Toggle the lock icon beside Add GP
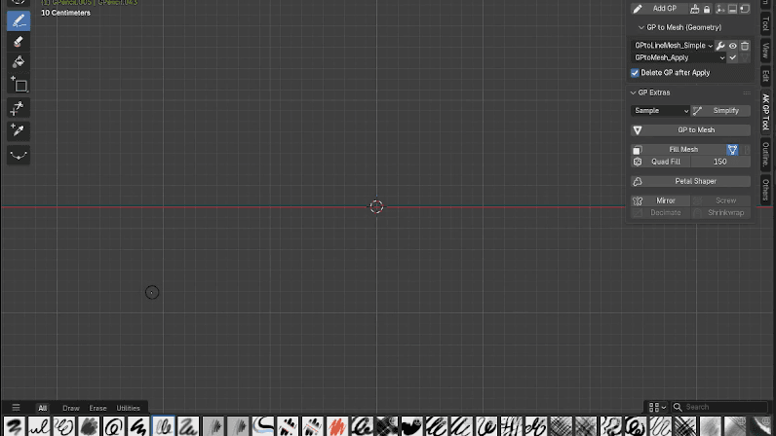776x436 pixels. (707, 9)
